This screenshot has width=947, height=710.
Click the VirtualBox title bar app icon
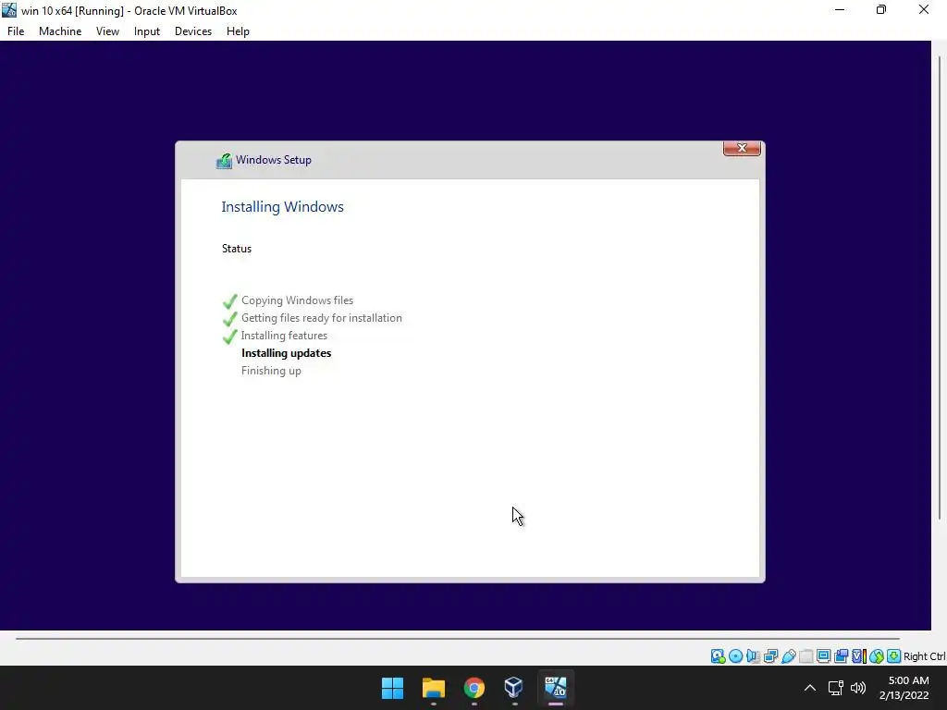pos(9,10)
